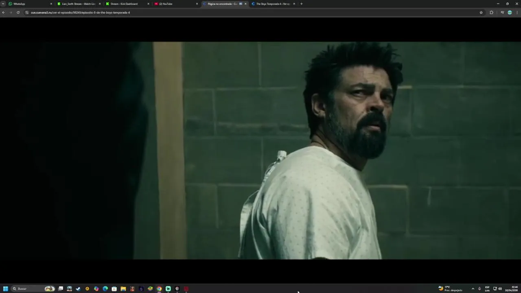
Task: Go back to the previous page
Action: pyautogui.click(x=3, y=13)
